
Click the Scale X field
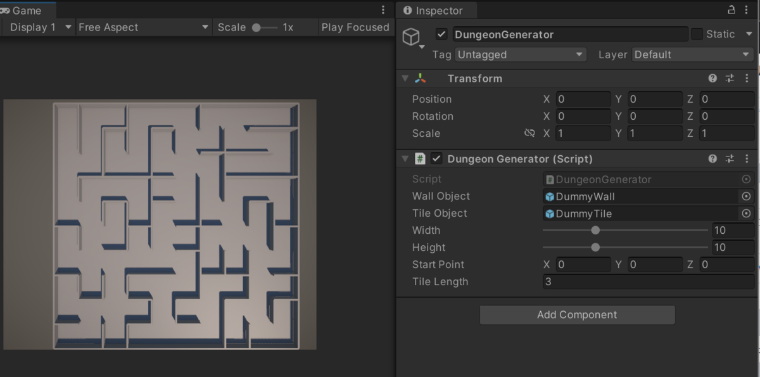coord(583,133)
